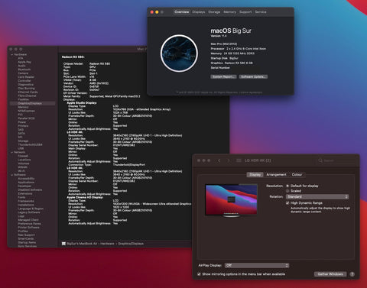Select the Display tab in preferences

pyautogui.click(x=255, y=175)
